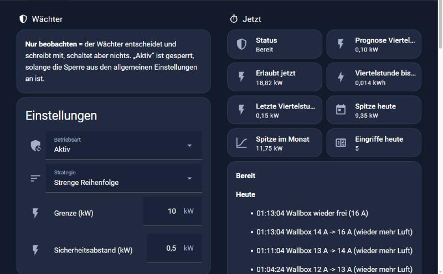443x274 pixels.
Task: Click the Sicherheitsabstand field showing 0,5
Action: 174,249
